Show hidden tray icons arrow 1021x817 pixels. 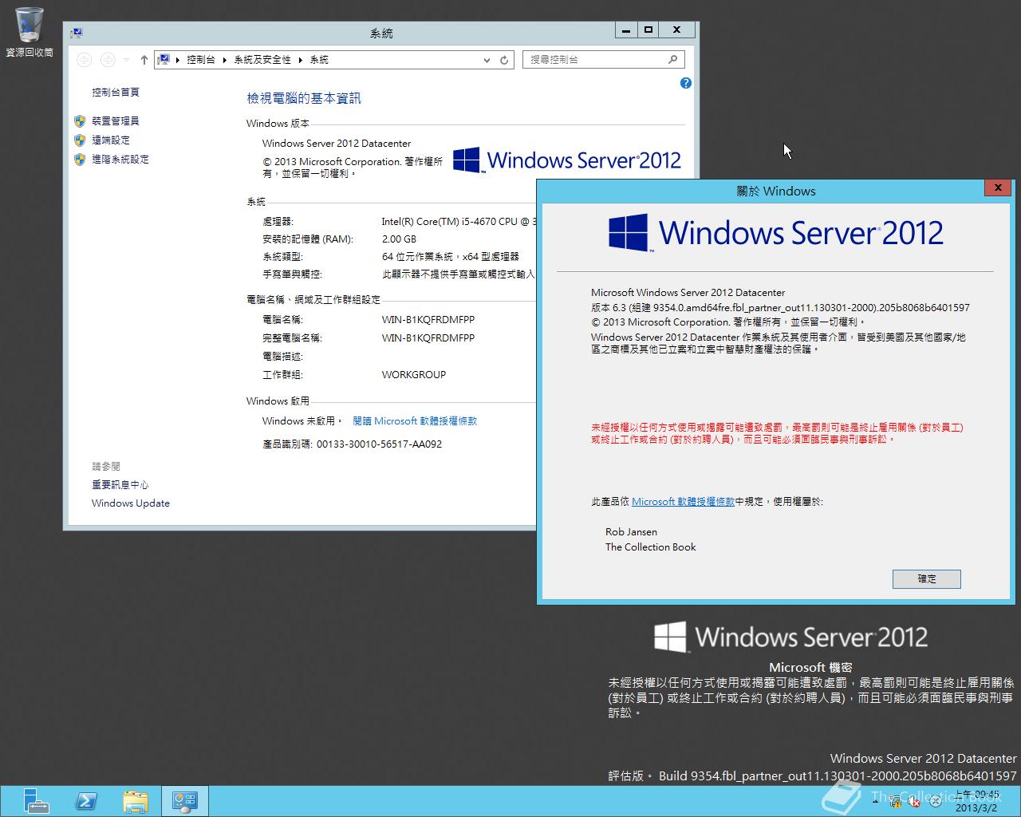click(877, 801)
